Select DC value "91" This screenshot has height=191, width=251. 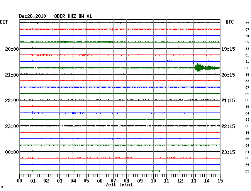pos(247,62)
